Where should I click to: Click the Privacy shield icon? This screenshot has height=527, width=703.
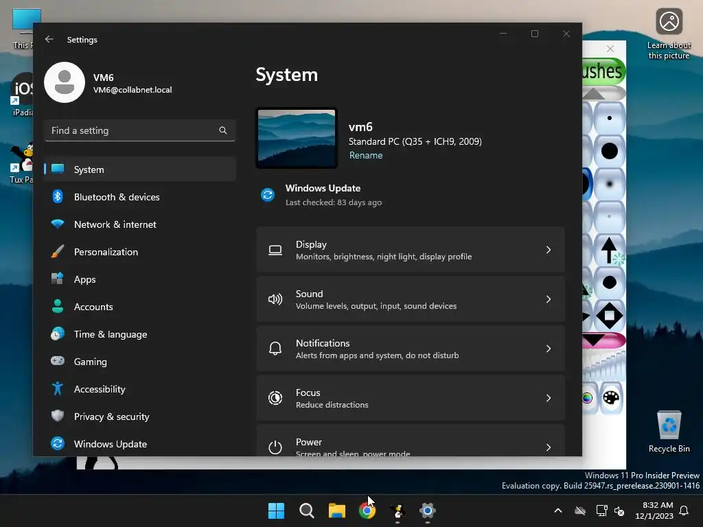pyautogui.click(x=58, y=416)
